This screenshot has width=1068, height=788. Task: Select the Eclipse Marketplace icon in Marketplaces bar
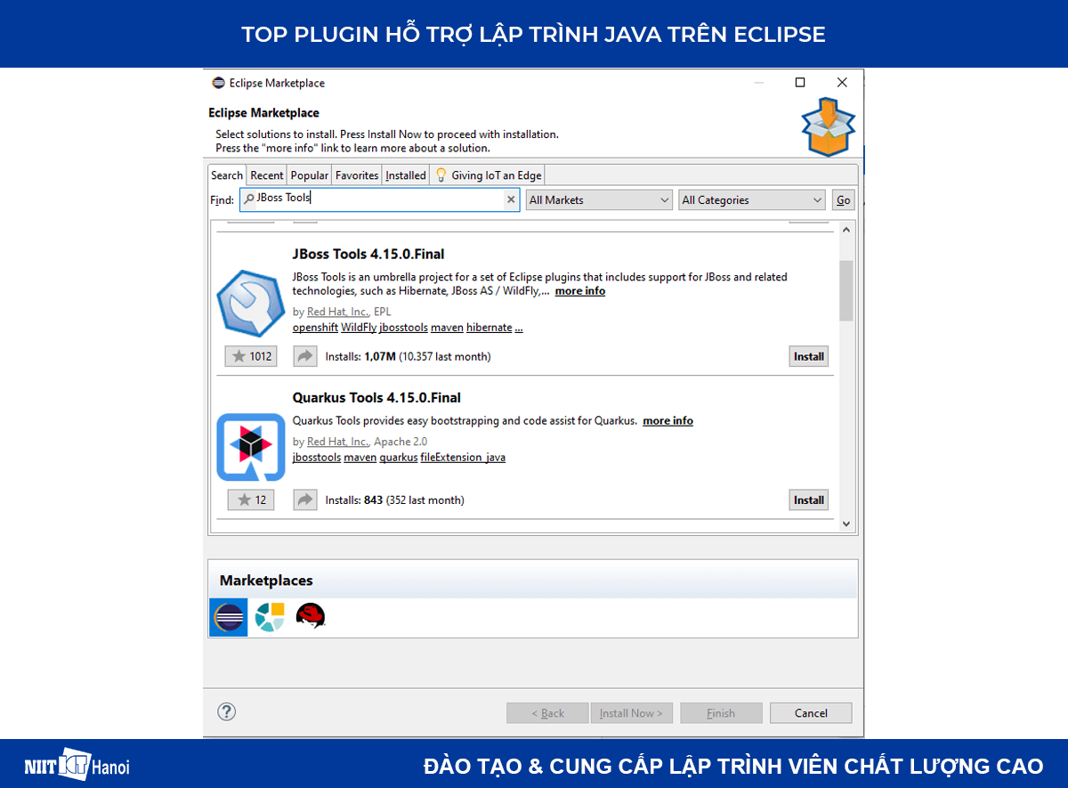(228, 616)
